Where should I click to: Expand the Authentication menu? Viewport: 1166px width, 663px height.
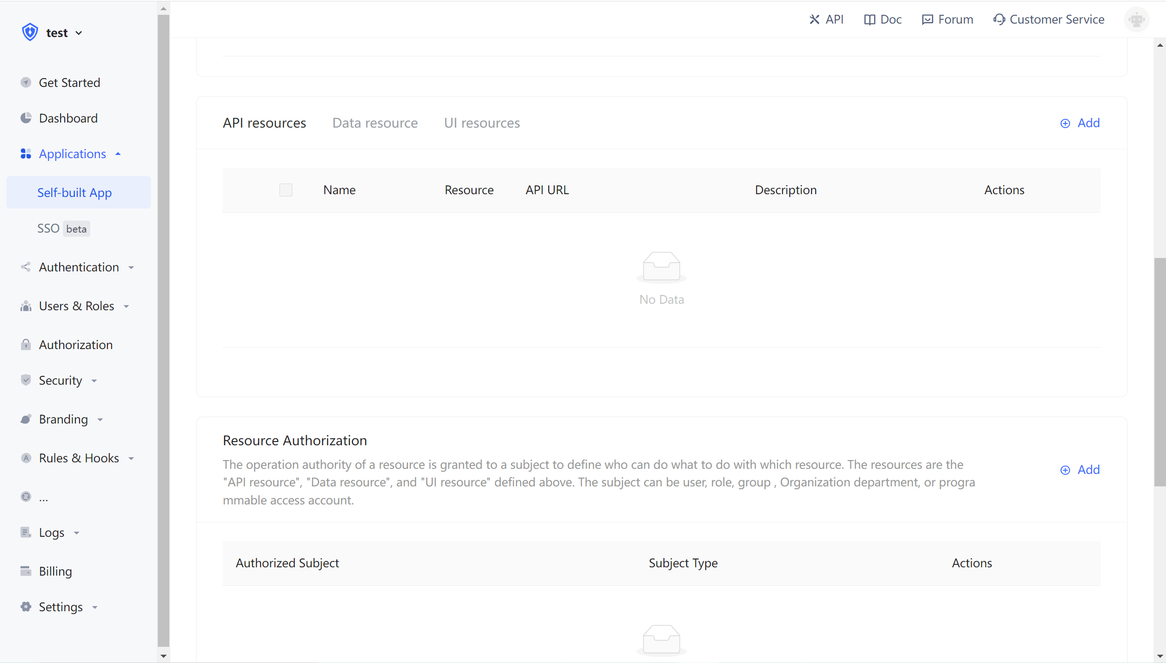[79, 267]
